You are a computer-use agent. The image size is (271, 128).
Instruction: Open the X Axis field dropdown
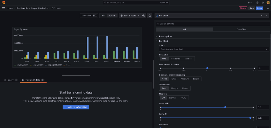tap(214, 49)
